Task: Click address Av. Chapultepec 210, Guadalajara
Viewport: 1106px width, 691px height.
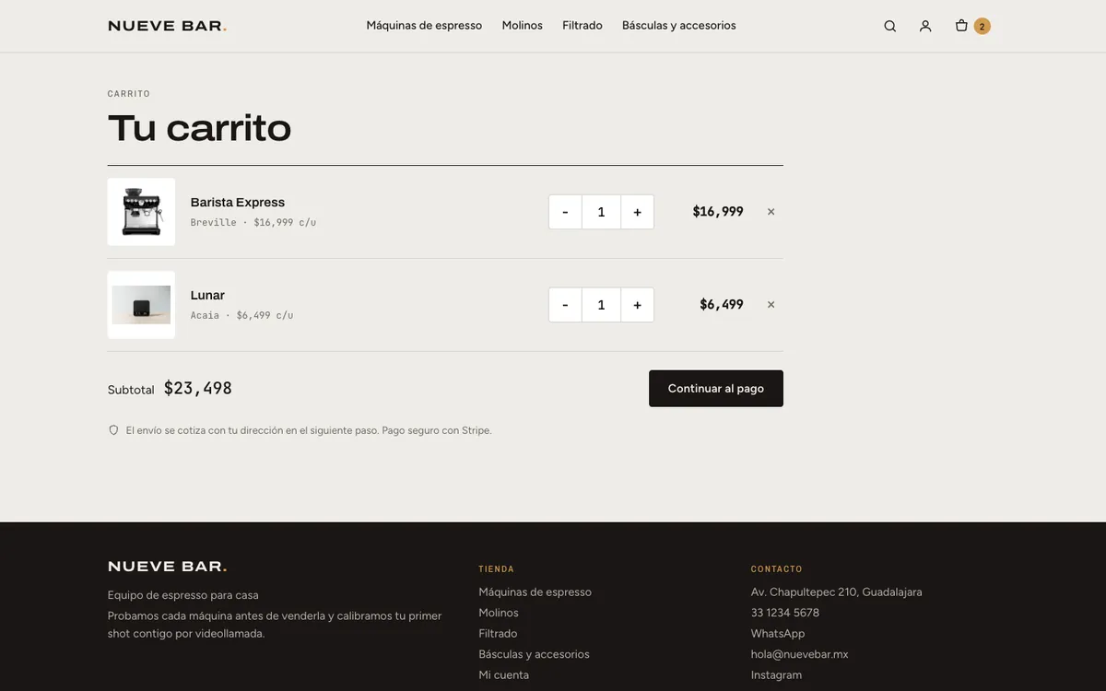Action: (x=837, y=592)
